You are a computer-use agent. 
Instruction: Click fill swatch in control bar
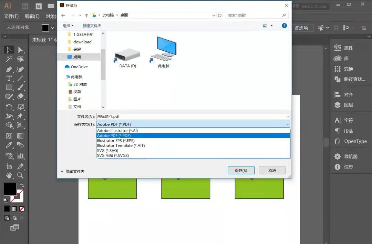(45, 28)
